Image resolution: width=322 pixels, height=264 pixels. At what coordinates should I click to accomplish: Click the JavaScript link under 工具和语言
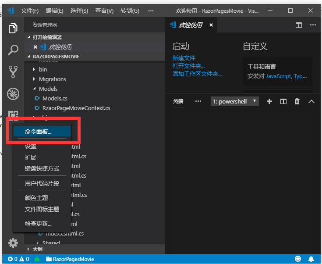click(x=279, y=76)
